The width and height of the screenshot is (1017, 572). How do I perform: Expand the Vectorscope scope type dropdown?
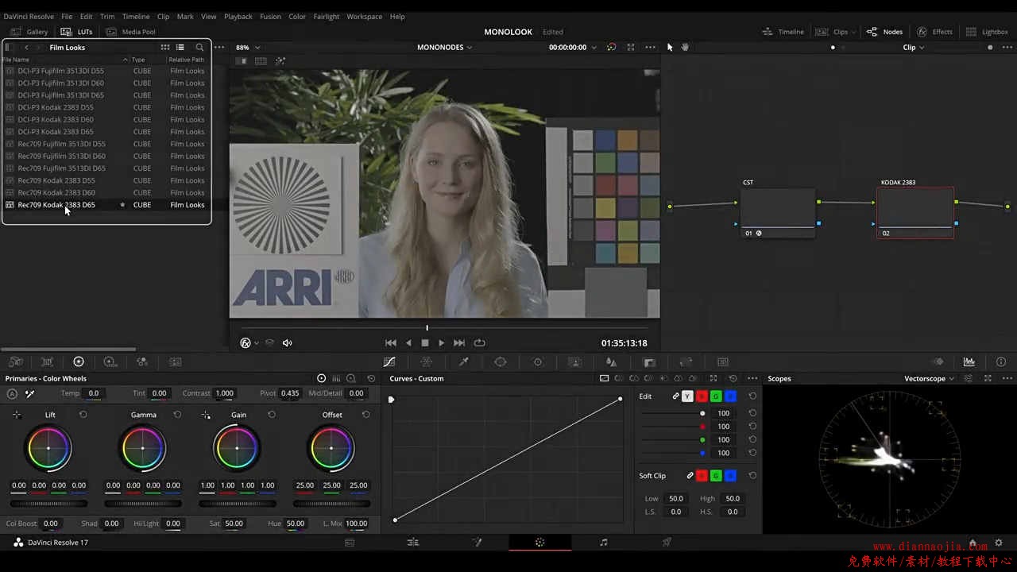pyautogui.click(x=929, y=379)
